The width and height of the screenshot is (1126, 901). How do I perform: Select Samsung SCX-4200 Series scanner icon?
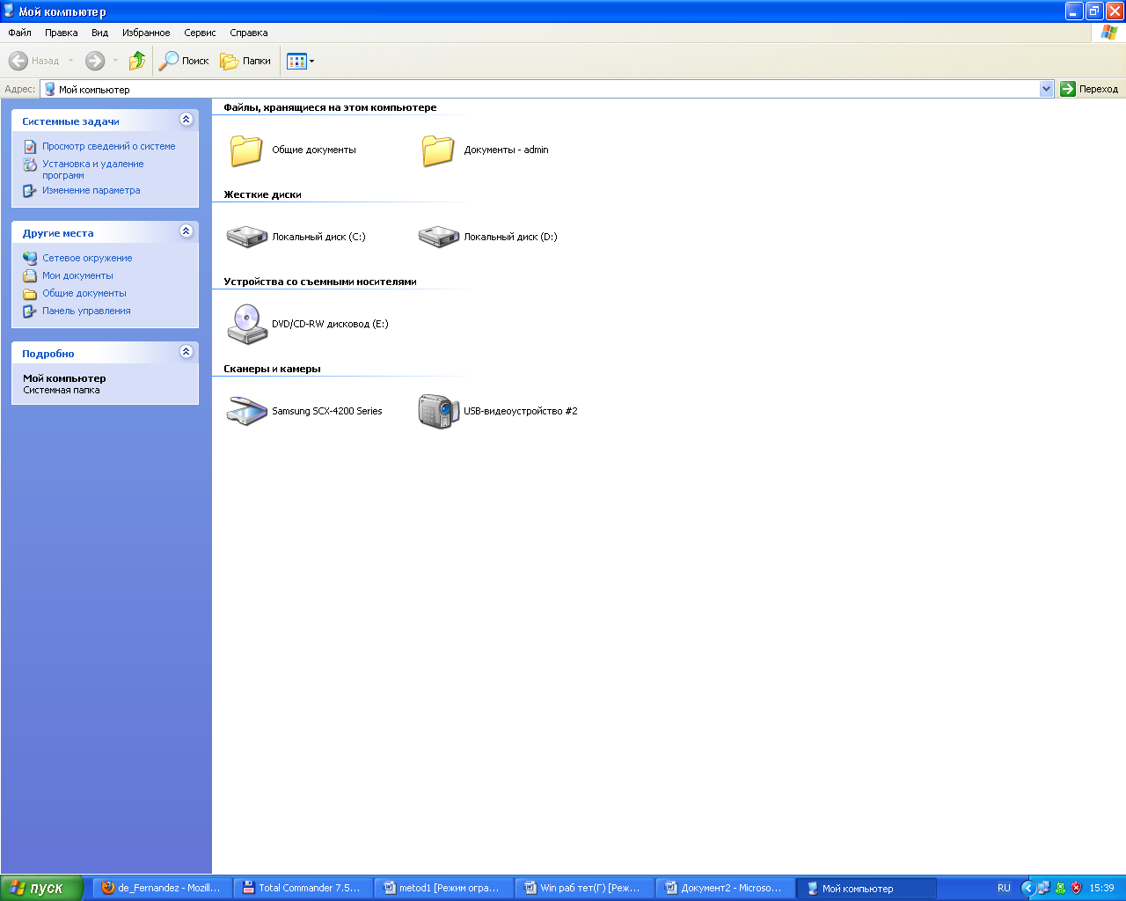click(x=247, y=411)
